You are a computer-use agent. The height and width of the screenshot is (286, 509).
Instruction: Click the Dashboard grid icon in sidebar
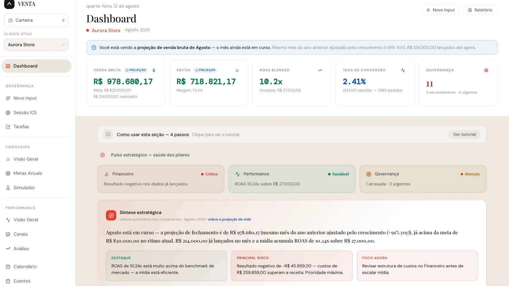pyautogui.click(x=8, y=66)
